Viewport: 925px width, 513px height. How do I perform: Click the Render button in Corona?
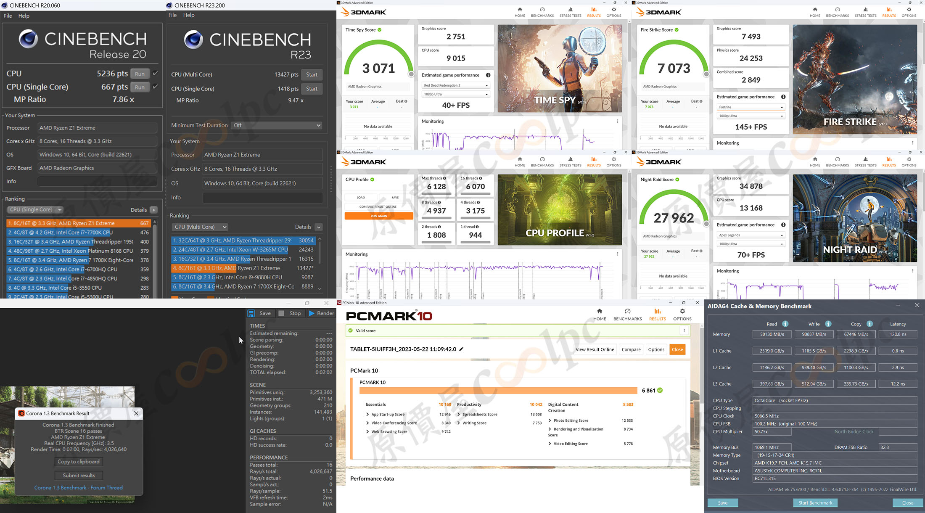coord(322,313)
